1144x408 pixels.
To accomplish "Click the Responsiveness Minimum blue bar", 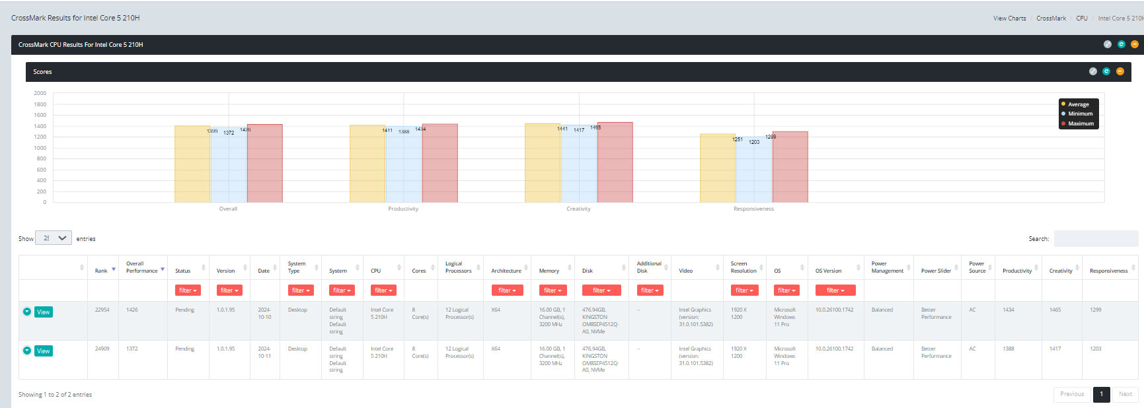I will point(754,170).
